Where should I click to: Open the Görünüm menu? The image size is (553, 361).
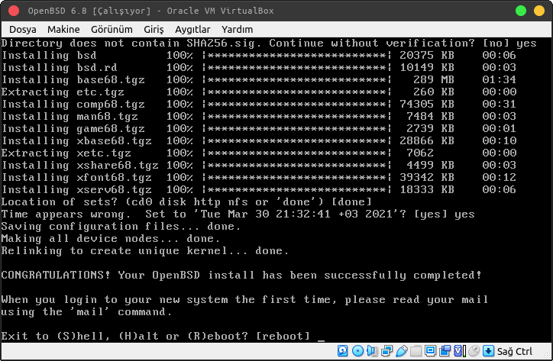pyautogui.click(x=112, y=29)
